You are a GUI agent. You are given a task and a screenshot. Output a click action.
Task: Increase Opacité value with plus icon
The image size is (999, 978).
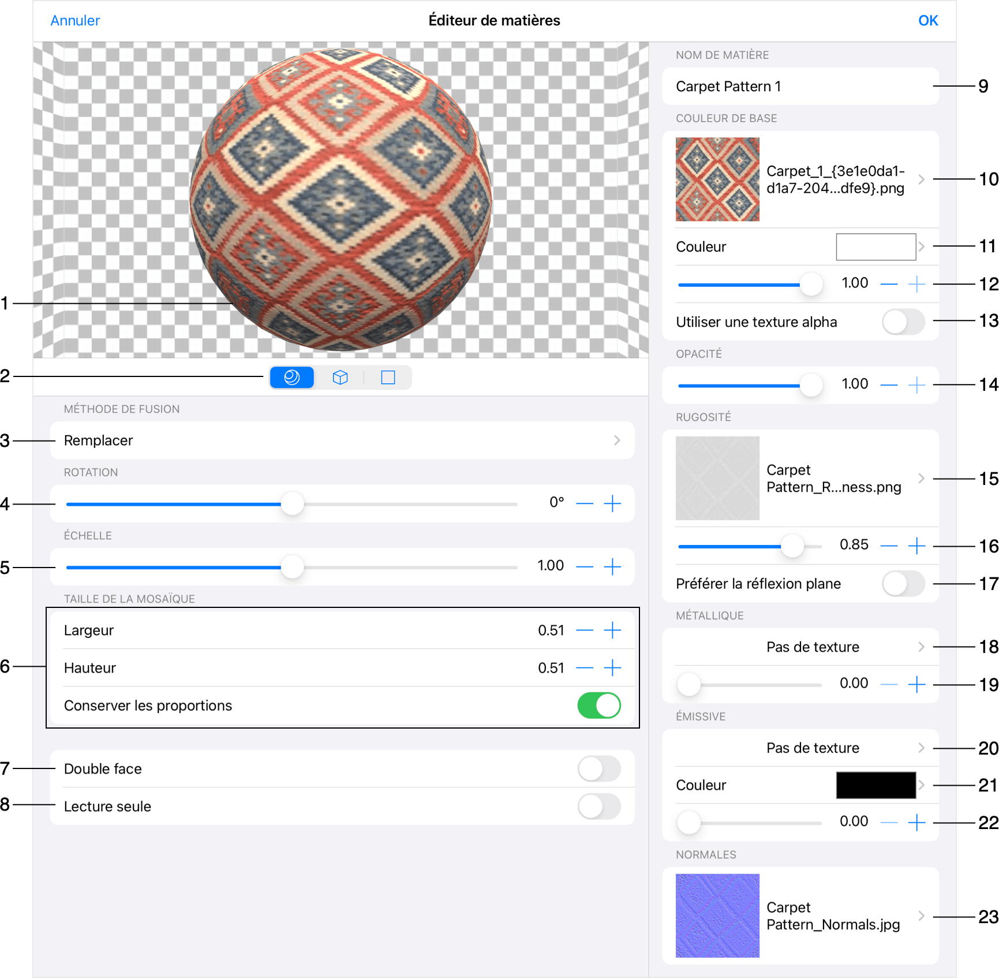[x=917, y=385]
